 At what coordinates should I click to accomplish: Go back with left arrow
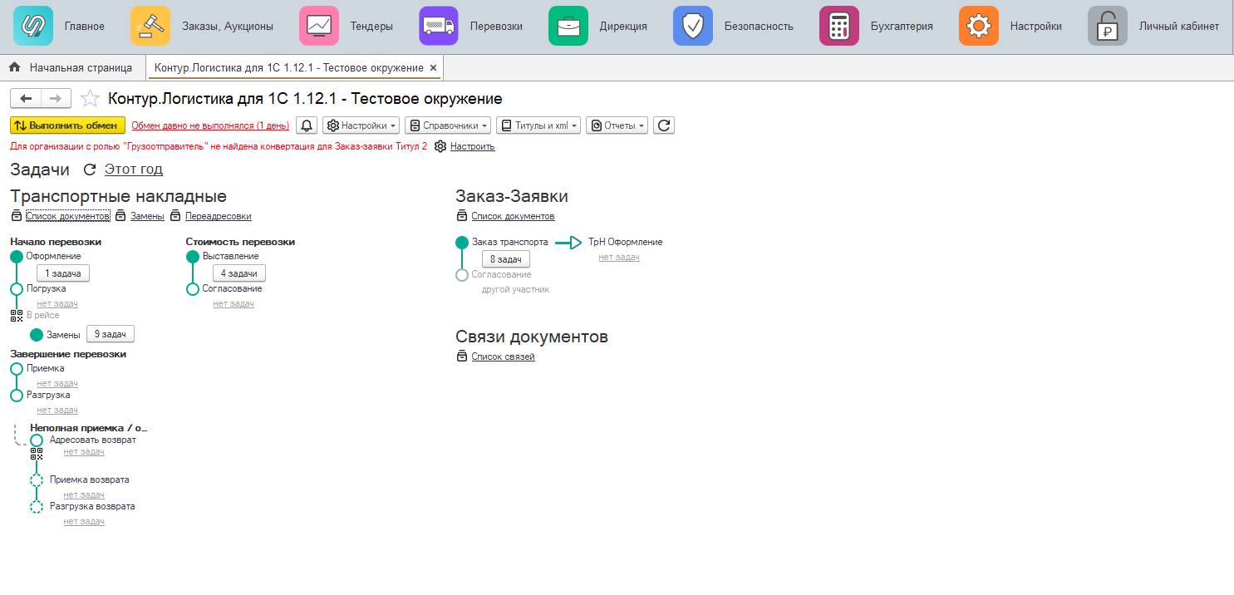click(x=26, y=99)
